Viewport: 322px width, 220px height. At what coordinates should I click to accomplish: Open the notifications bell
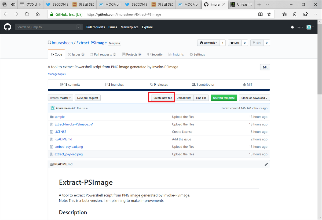292,27
